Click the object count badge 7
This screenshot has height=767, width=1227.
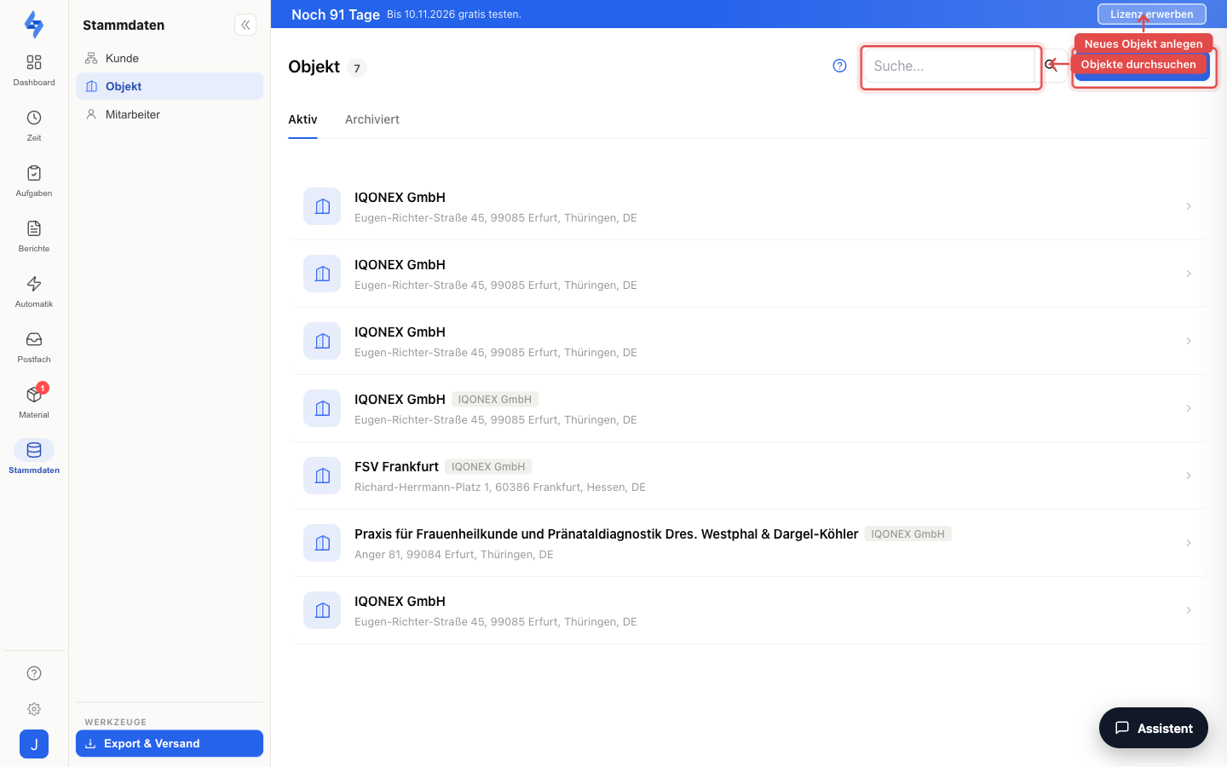pos(357,68)
